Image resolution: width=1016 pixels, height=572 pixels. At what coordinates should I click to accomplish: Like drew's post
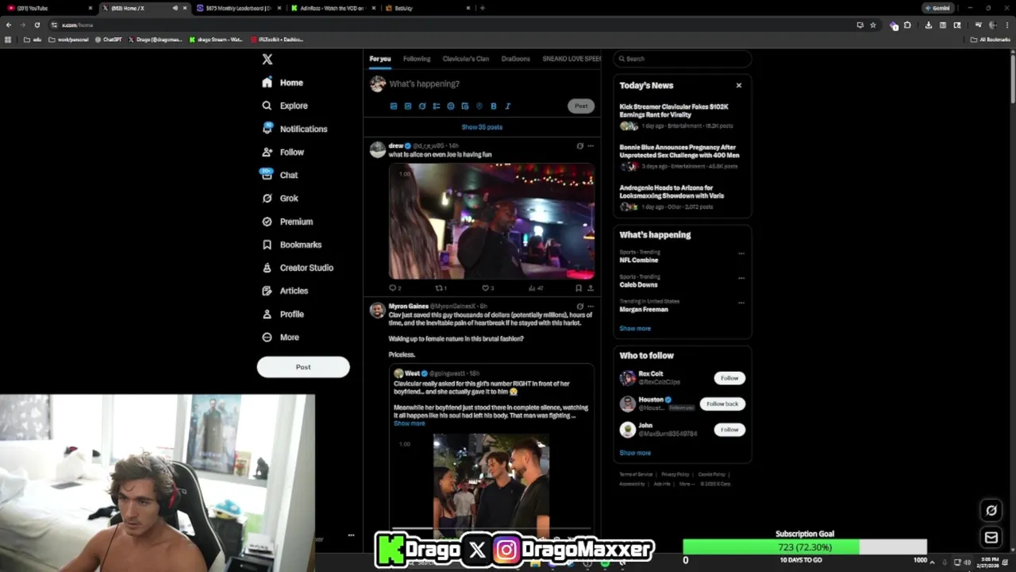pos(487,288)
